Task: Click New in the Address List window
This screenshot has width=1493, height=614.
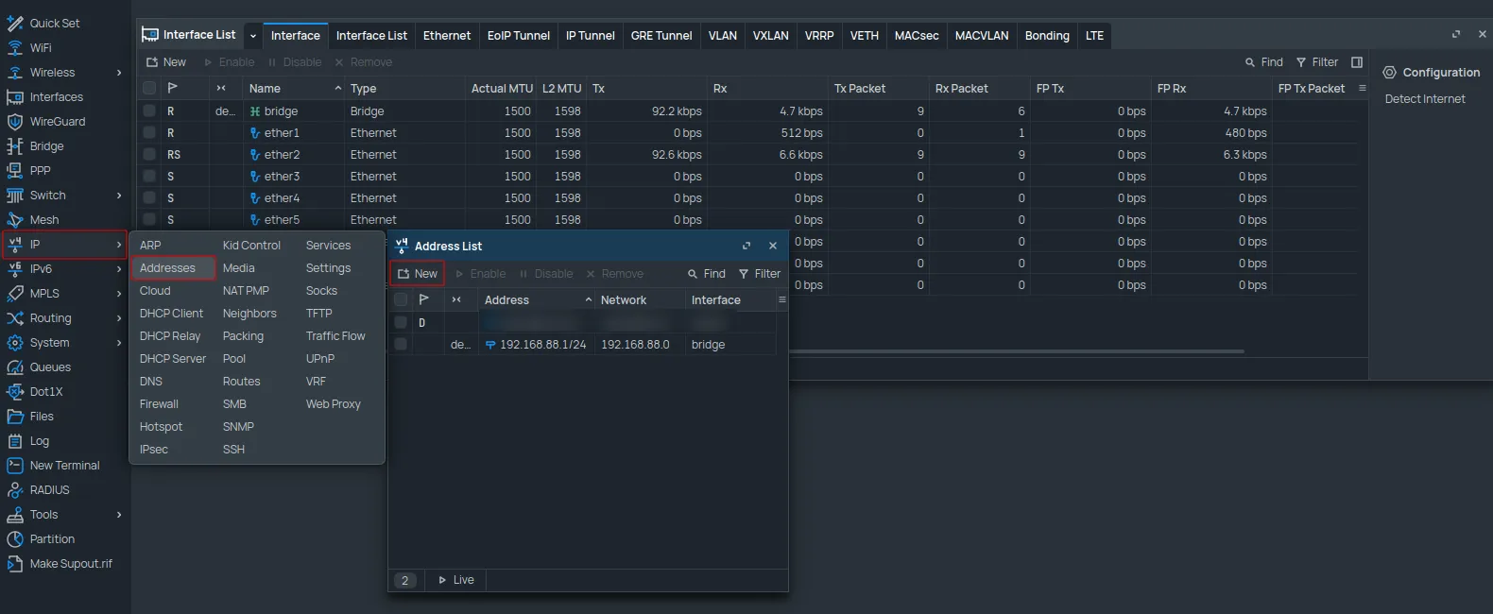Action: coord(418,274)
